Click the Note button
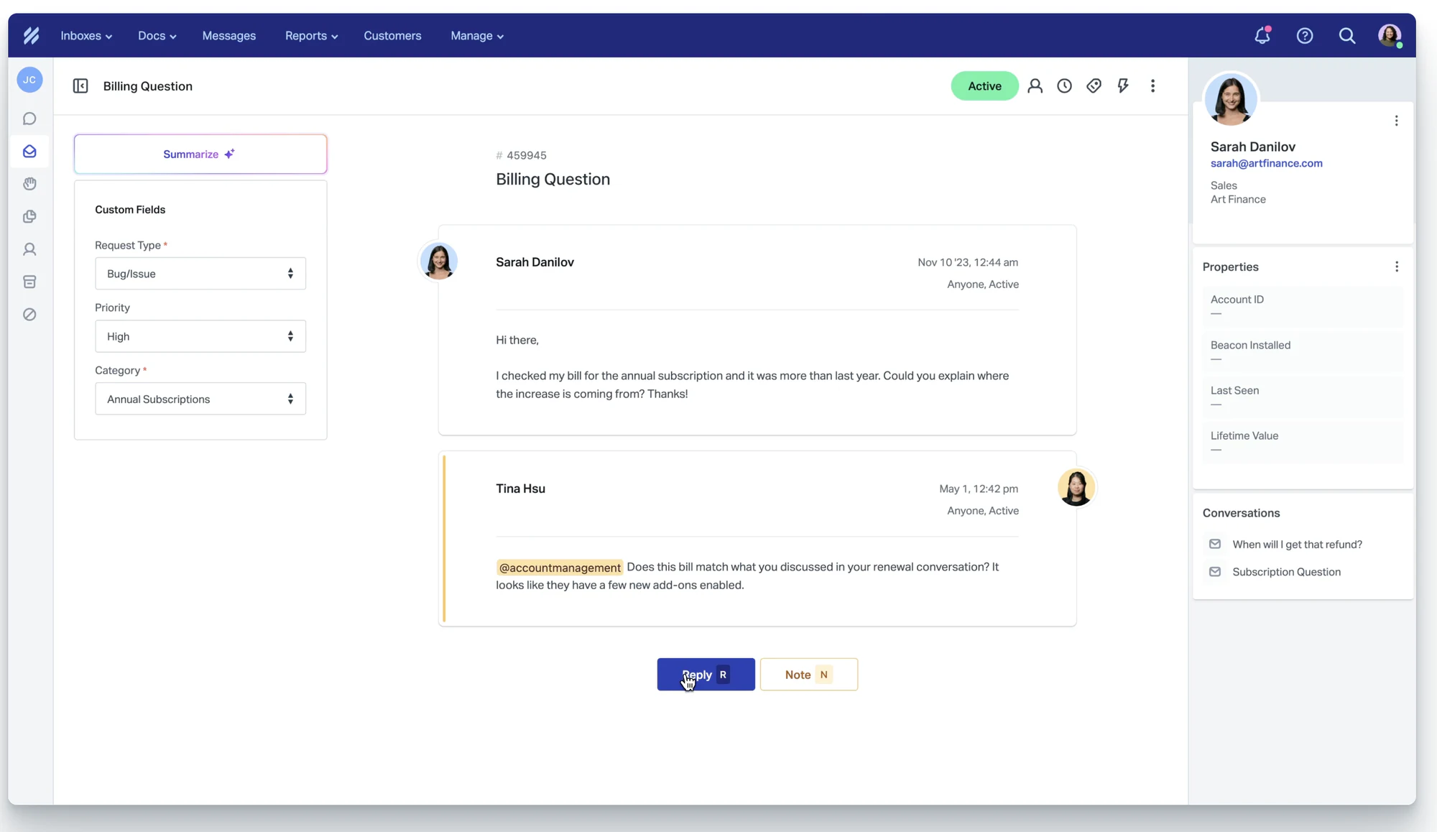 [x=809, y=675]
